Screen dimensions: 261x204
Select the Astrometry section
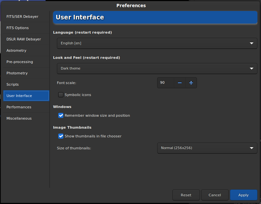click(x=26, y=50)
